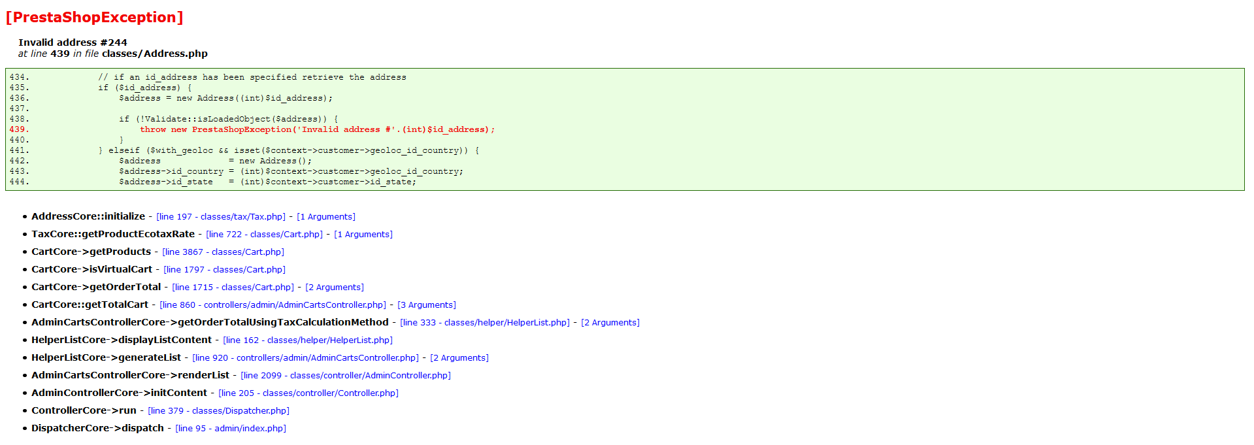The height and width of the screenshot is (445, 1254).
Task: Click file name classes/Address.php text
Action: pyautogui.click(x=155, y=54)
